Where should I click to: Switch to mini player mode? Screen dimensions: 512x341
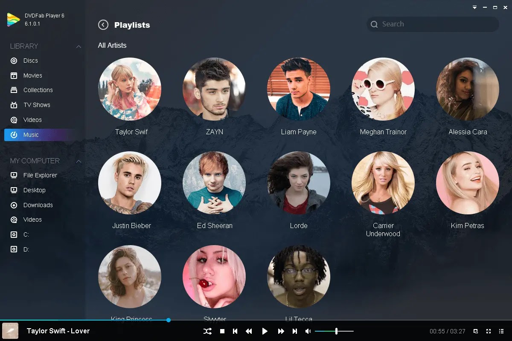pos(476,331)
